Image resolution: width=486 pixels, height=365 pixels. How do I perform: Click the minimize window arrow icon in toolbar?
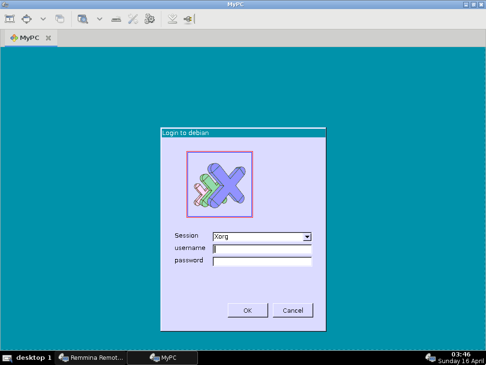pos(172,19)
